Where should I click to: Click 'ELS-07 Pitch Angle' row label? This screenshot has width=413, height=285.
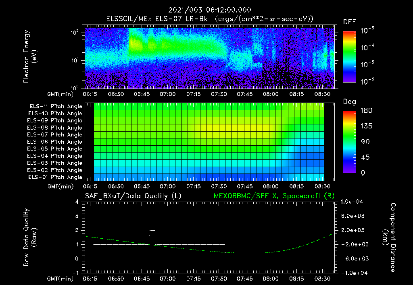click(55, 135)
